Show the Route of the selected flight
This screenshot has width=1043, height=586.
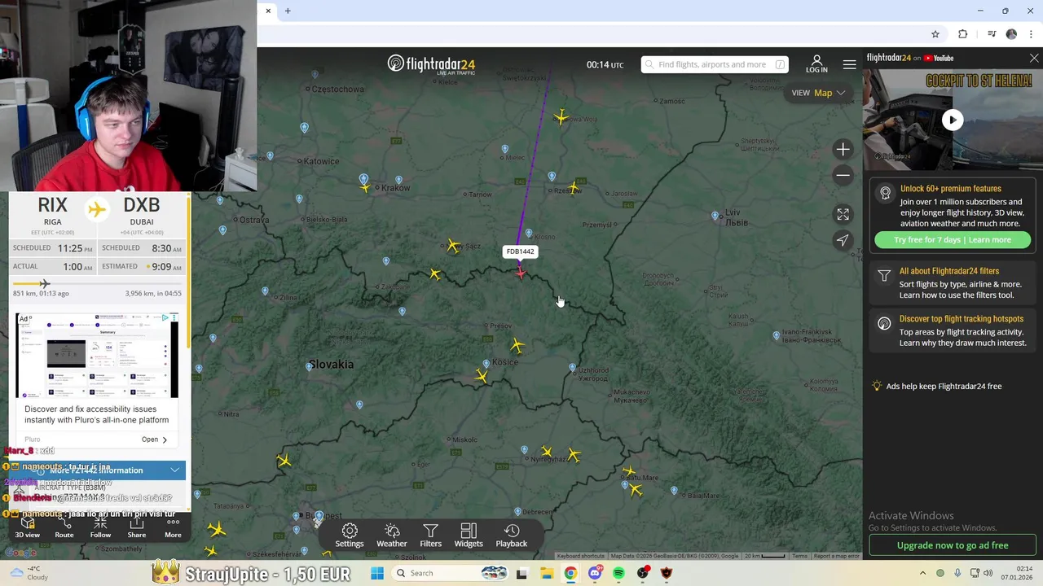click(x=64, y=528)
